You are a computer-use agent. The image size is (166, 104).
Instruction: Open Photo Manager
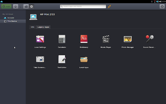(128, 39)
